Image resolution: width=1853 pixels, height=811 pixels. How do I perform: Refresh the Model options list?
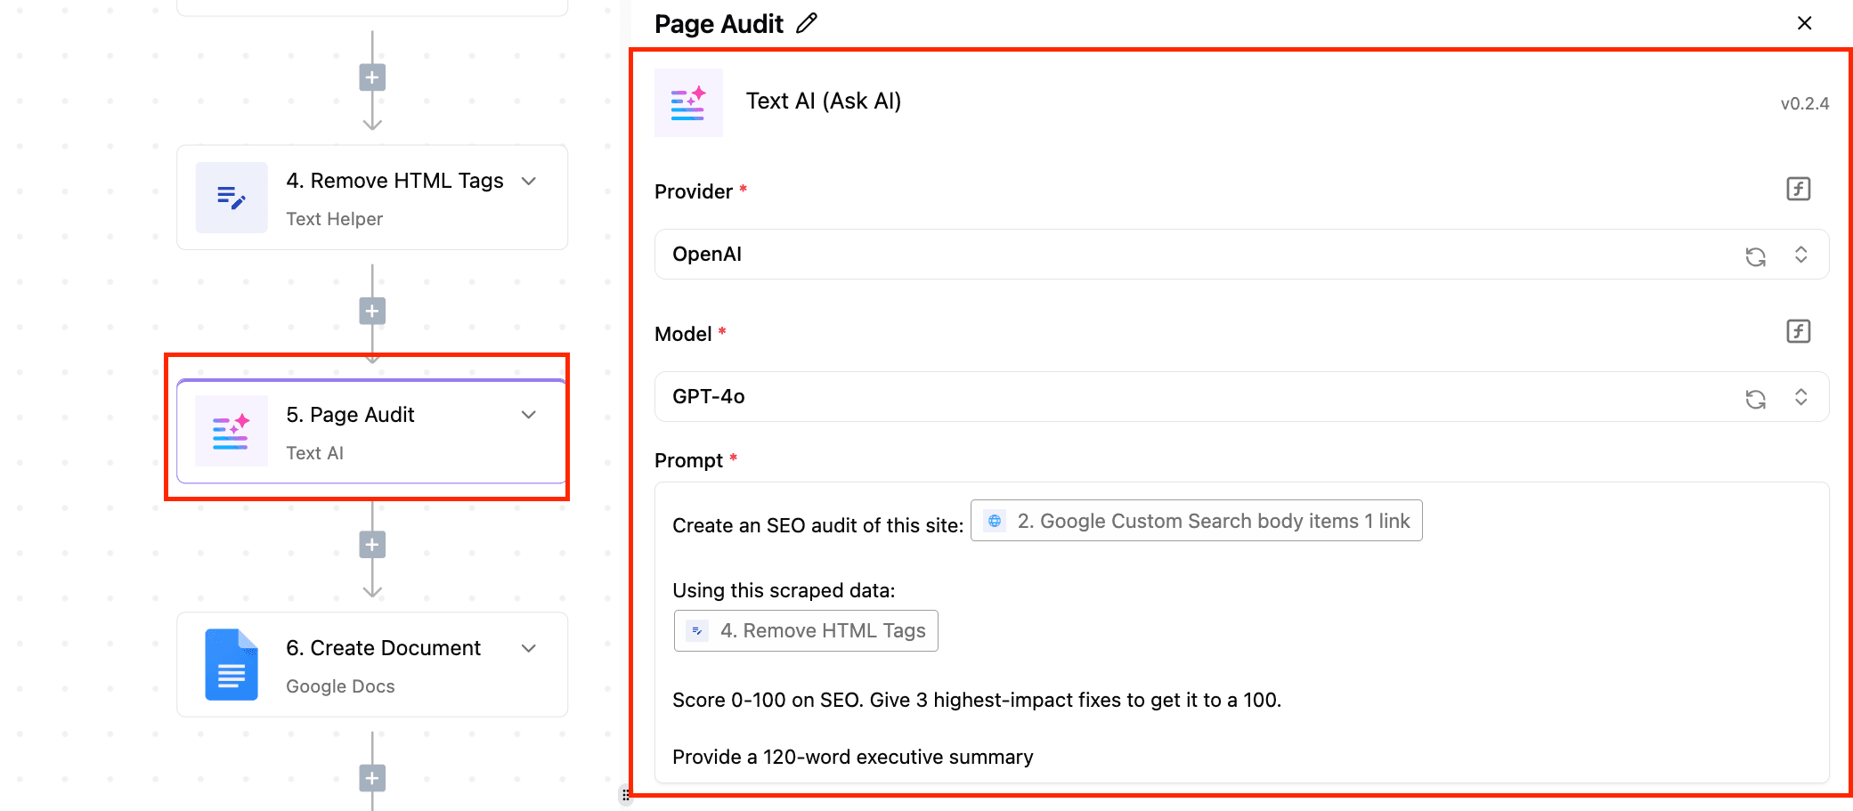pyautogui.click(x=1755, y=399)
